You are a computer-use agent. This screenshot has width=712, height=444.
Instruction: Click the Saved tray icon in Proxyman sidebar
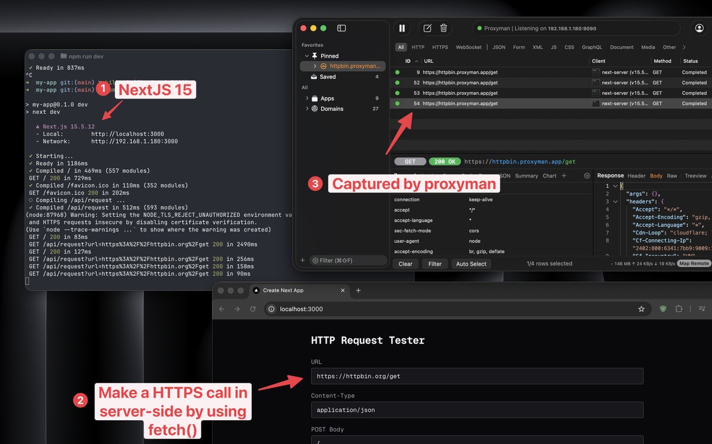[x=314, y=77]
